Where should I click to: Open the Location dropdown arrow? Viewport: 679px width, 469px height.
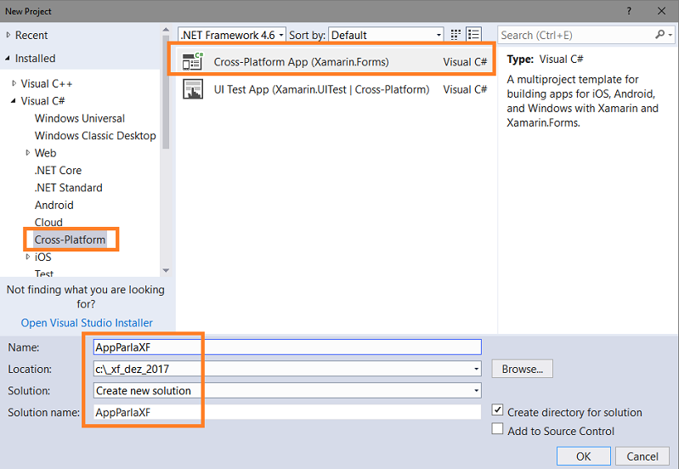[476, 369]
